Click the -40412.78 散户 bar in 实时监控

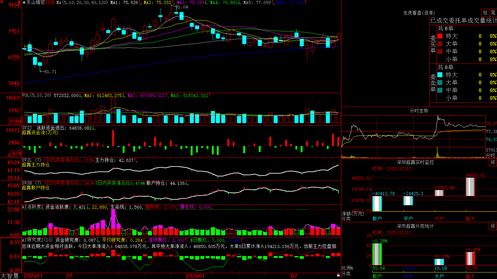pos(377,204)
